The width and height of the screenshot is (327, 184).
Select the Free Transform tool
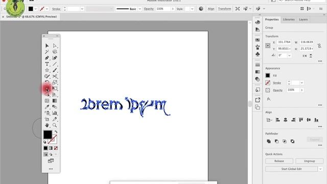pos(55,88)
